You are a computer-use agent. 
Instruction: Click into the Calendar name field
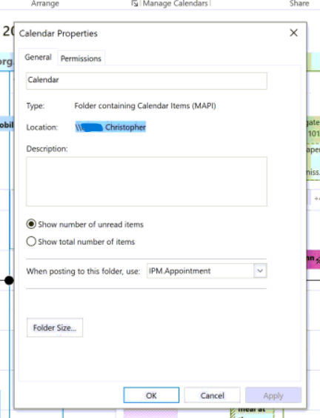(147, 81)
